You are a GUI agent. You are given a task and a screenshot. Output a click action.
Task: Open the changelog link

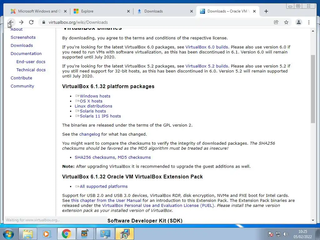[90, 134]
